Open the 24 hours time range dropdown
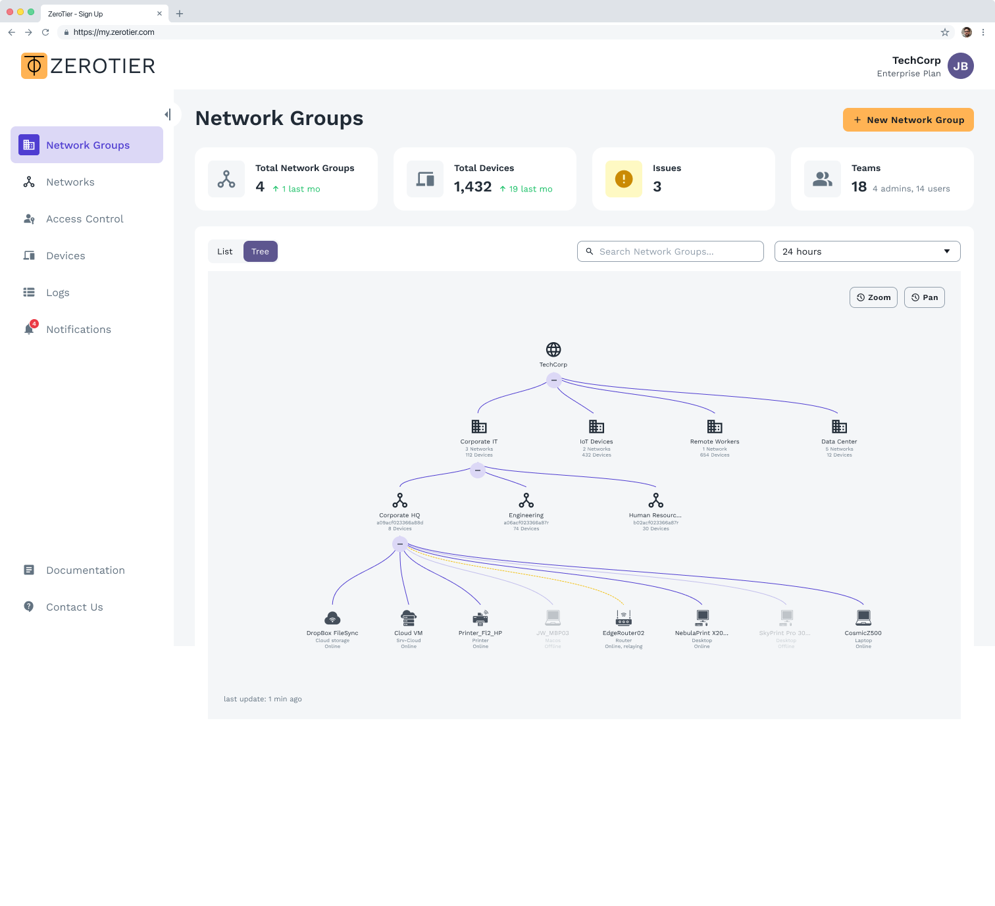The image size is (995, 906). 867,251
